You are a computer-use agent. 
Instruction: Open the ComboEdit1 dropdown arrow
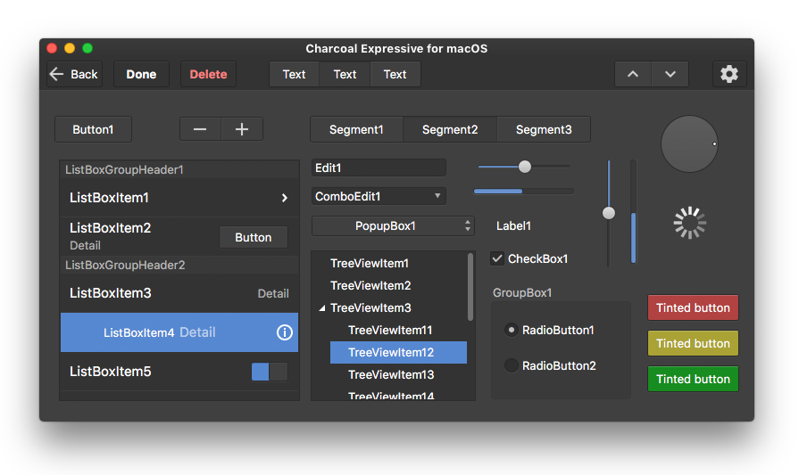tap(437, 196)
